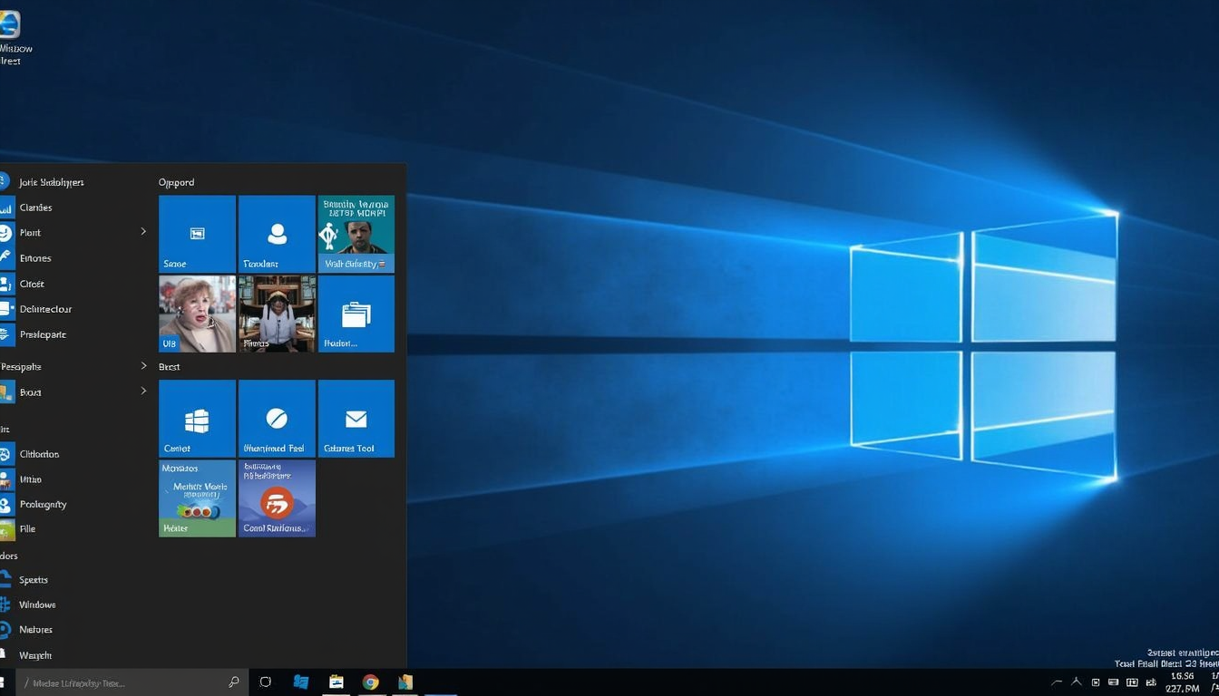Select Speets in the Start menu app list
The image size is (1219, 696).
coord(34,579)
